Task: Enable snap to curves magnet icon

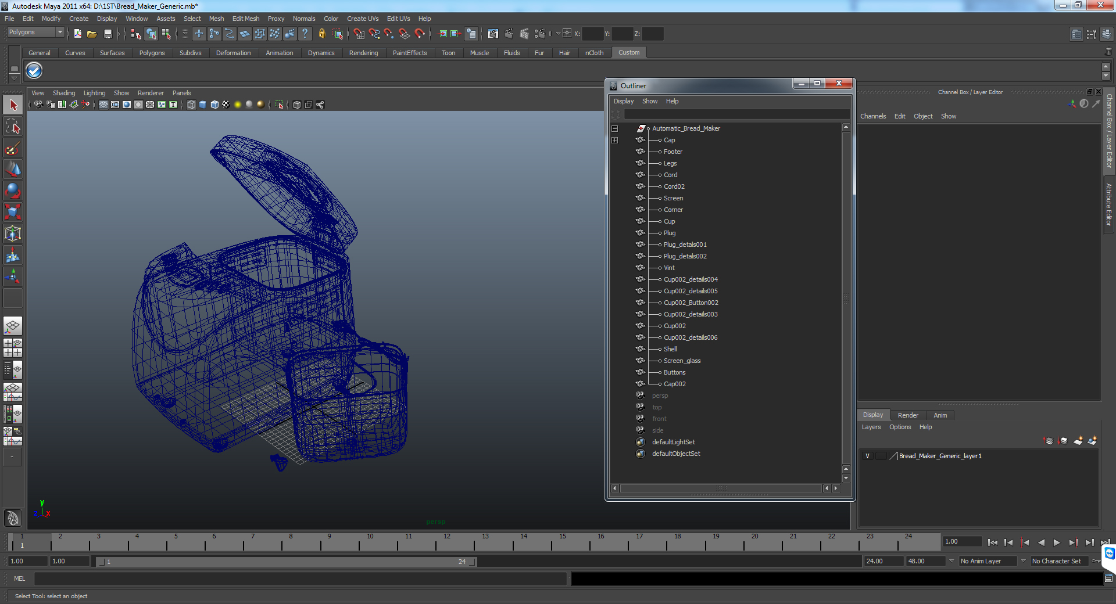Action: [x=374, y=34]
